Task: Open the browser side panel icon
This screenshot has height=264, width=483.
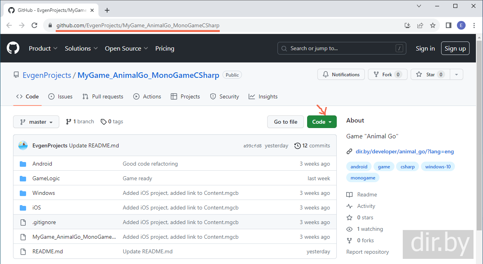Action: coord(448,25)
